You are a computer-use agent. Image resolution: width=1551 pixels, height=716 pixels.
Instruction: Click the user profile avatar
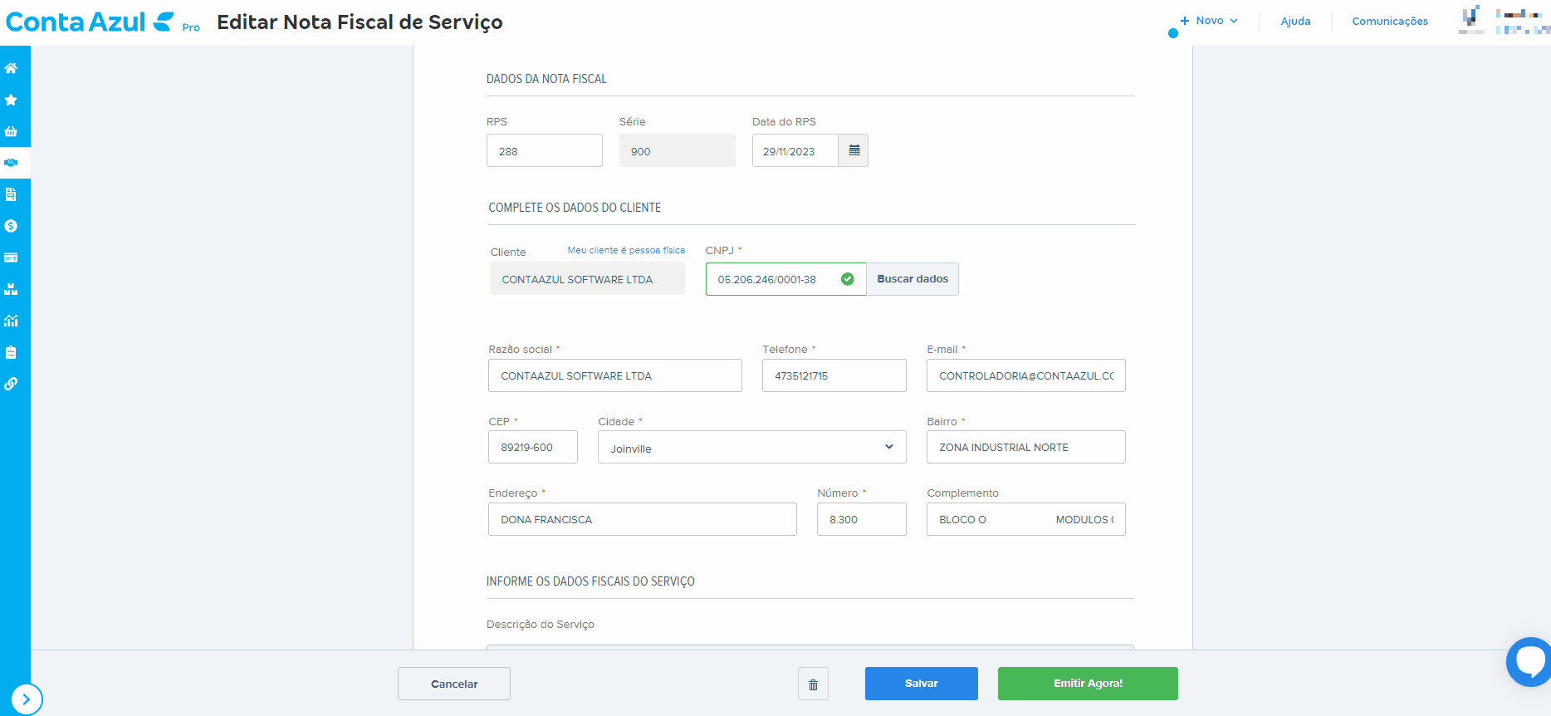[x=1471, y=19]
